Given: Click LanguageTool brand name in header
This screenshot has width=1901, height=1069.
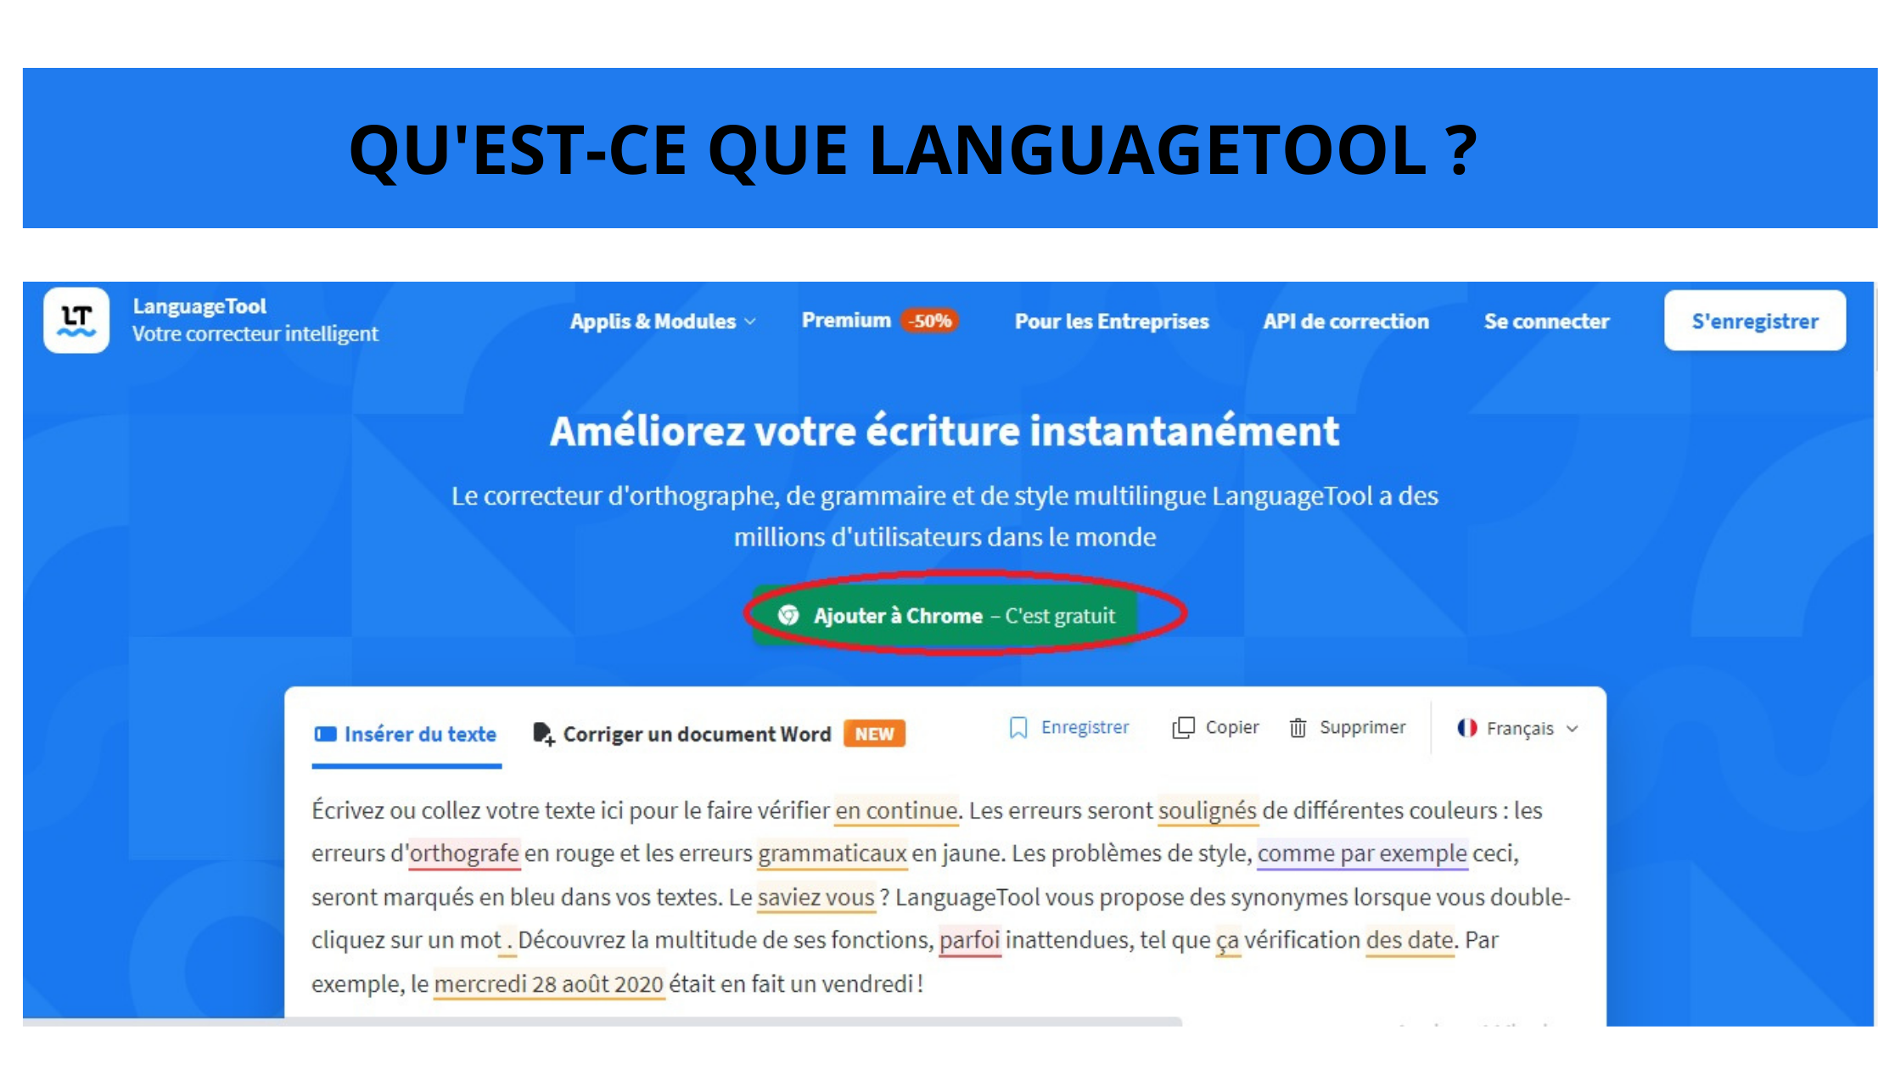Looking at the screenshot, I should [x=199, y=306].
